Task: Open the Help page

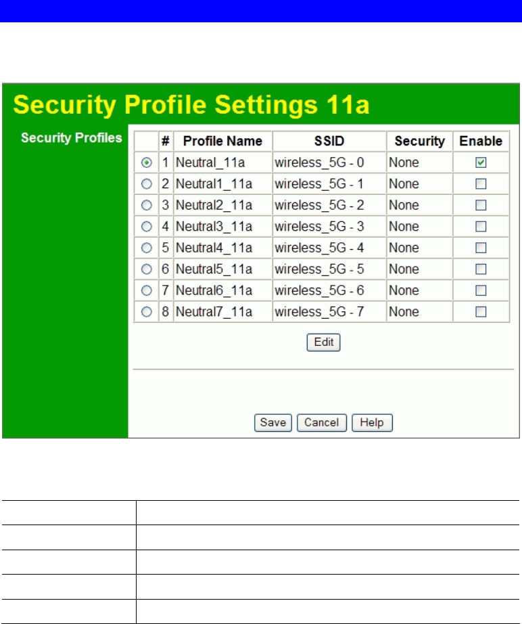Action: 372,423
